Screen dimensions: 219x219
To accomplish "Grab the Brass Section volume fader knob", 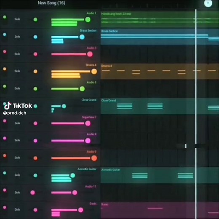I will click(82, 37).
